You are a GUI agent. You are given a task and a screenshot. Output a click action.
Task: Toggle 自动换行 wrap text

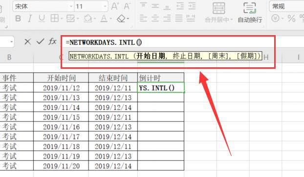coord(250,13)
